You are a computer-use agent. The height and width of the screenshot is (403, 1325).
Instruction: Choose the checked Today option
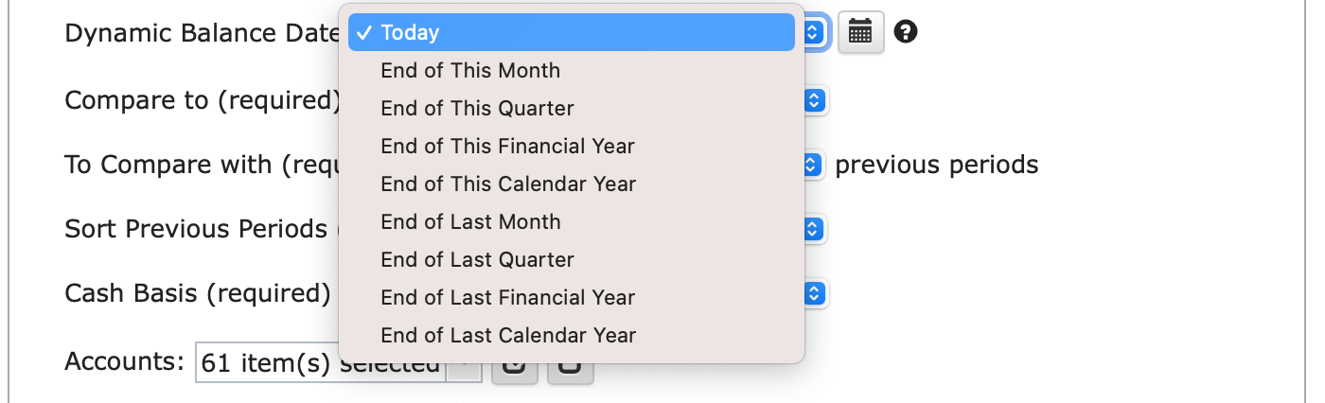[572, 32]
